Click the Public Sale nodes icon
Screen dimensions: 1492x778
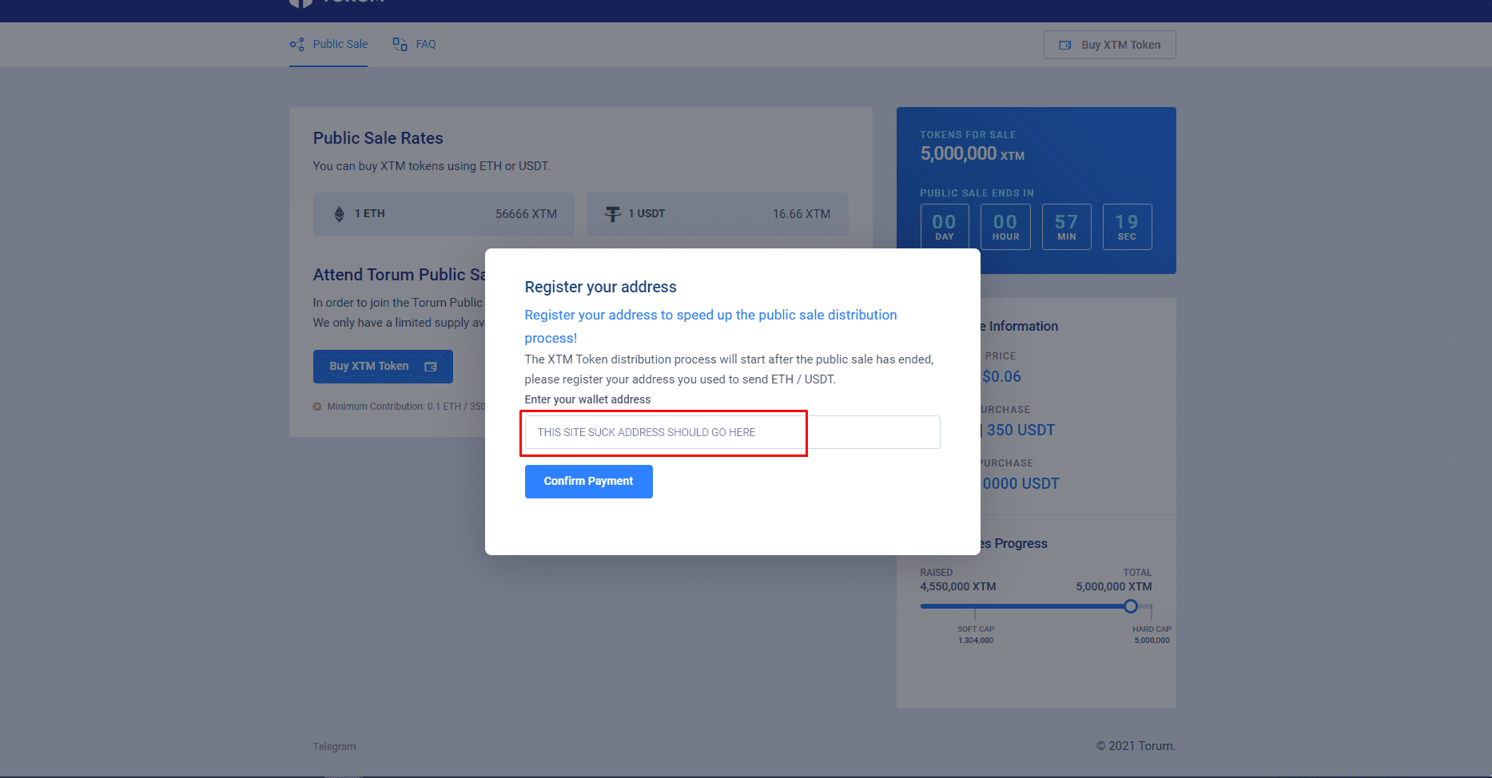(297, 45)
